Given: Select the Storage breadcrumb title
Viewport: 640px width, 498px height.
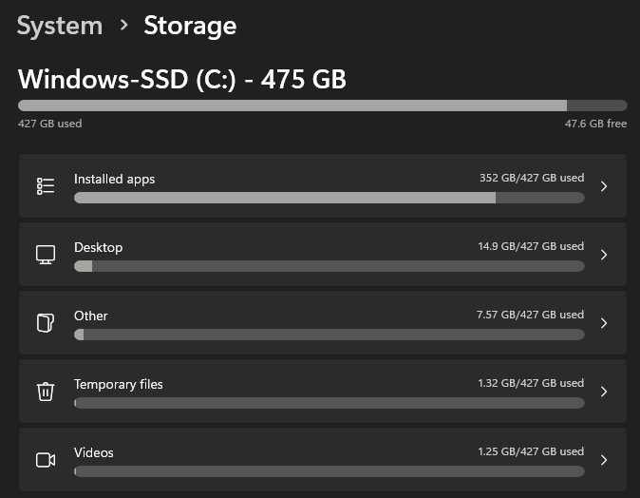Looking at the screenshot, I should coord(190,26).
